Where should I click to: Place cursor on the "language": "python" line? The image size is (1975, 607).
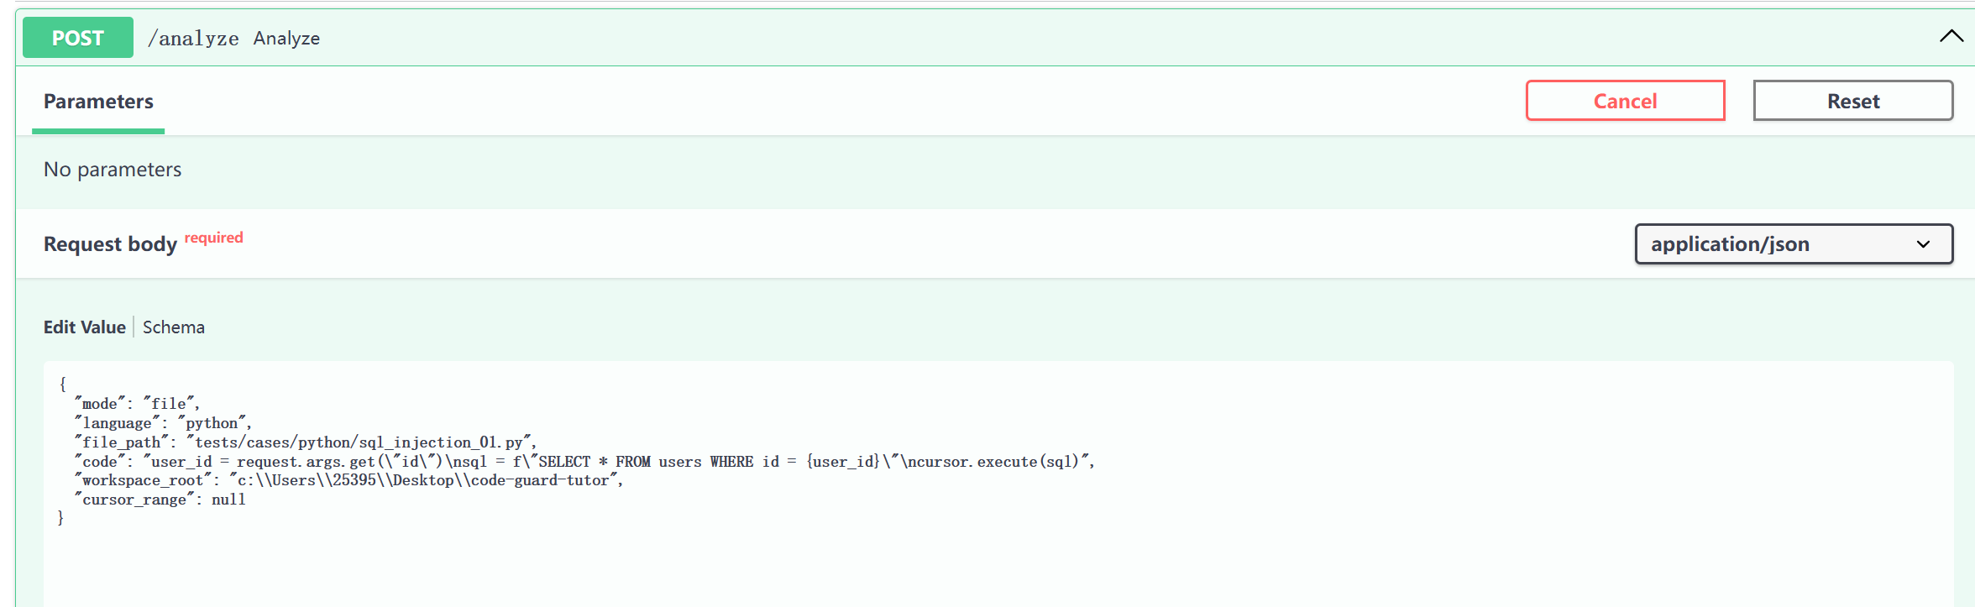point(163,423)
